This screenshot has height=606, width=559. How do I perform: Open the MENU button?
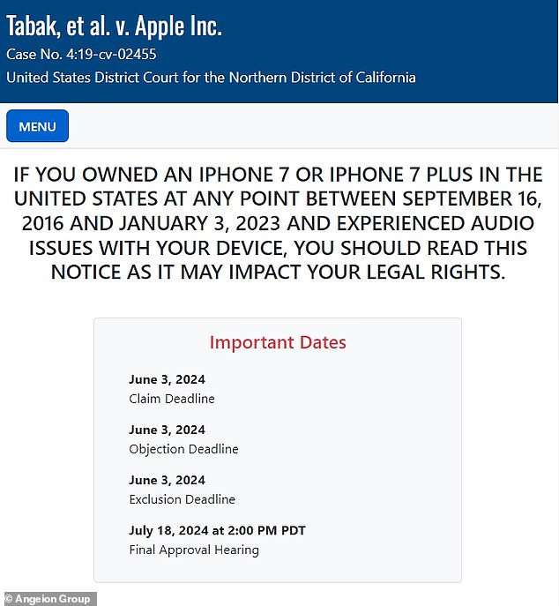click(37, 126)
